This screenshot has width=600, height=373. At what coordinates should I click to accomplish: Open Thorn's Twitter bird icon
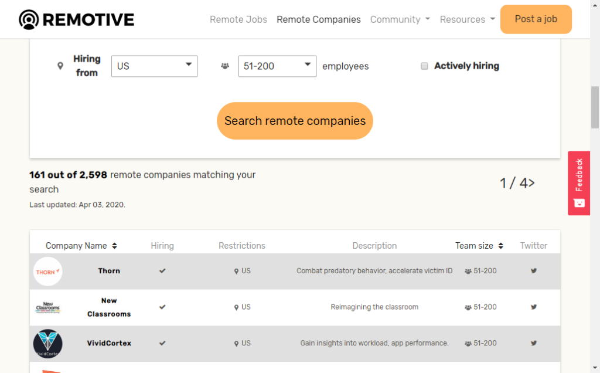[534, 271]
